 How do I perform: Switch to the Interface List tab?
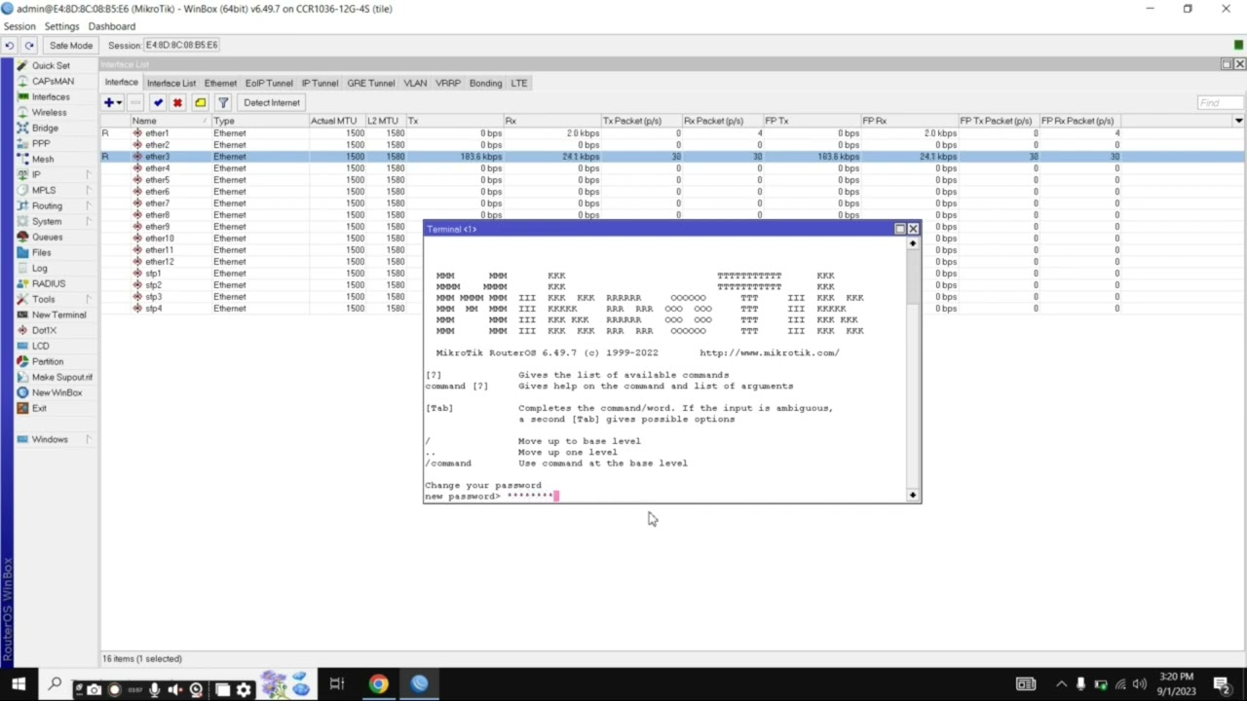click(x=170, y=84)
